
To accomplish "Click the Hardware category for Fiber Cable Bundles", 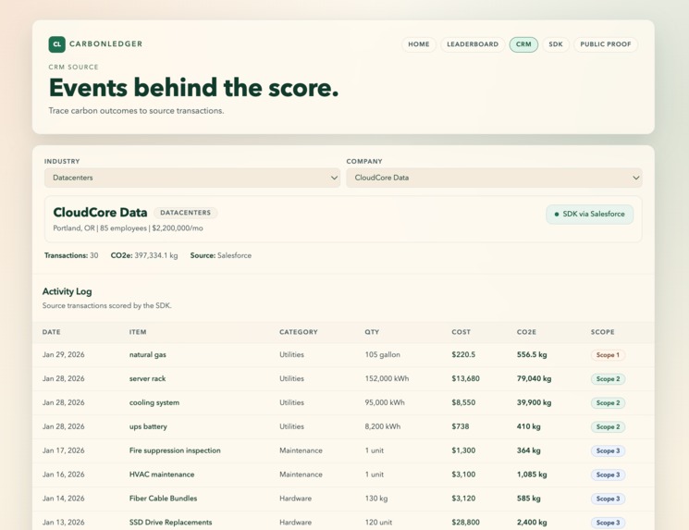I will (295, 499).
